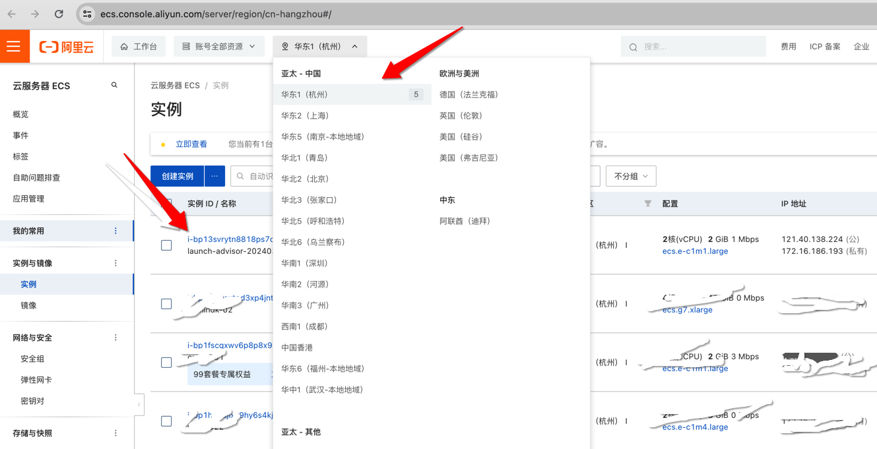Collapse the 华东1（杭州）region dropdown
This screenshot has width=877, height=449.
[x=319, y=46]
